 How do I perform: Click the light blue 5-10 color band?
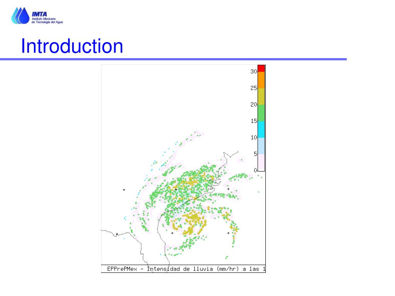tap(261, 146)
